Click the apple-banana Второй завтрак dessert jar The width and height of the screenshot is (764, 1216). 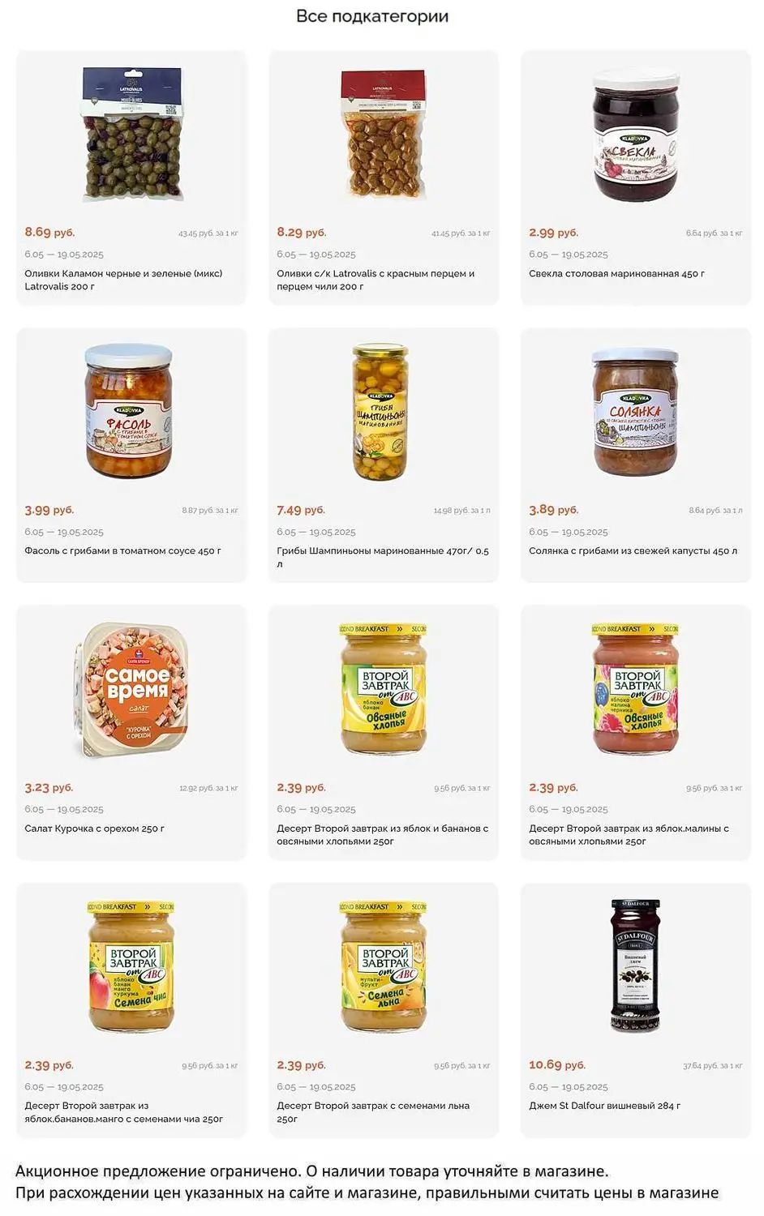pyautogui.click(x=383, y=689)
